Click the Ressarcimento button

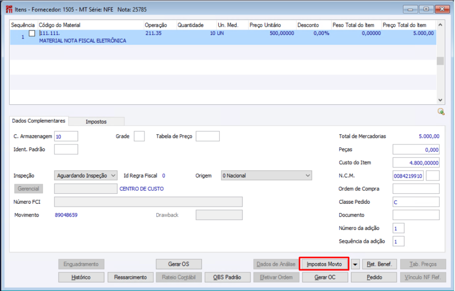130,277
